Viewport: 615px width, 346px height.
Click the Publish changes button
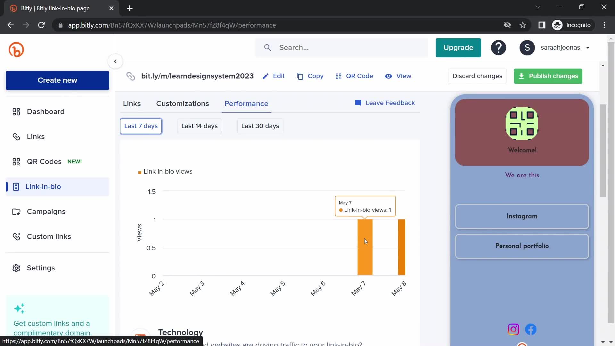[x=548, y=76]
